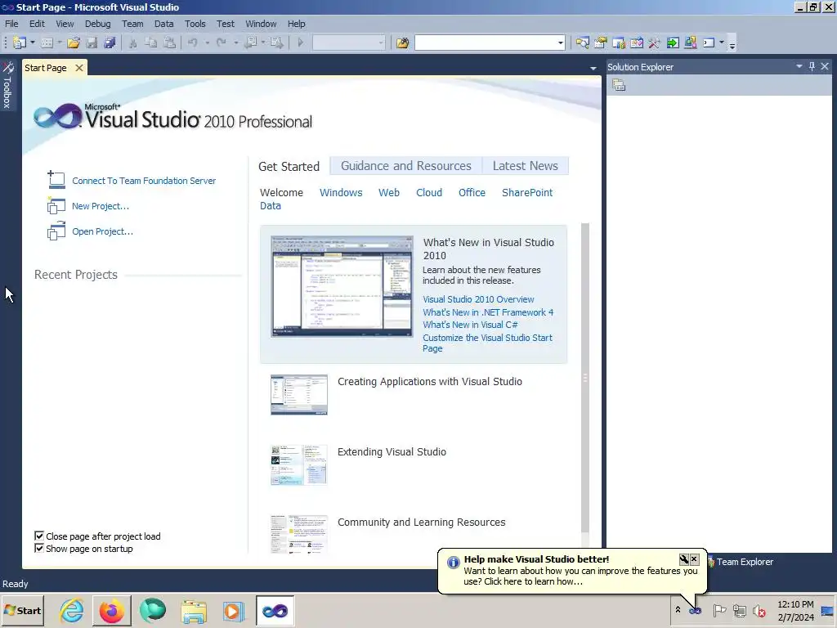Open the active files dropdown arrow
Viewport: 837px width, 628px height.
tap(593, 69)
